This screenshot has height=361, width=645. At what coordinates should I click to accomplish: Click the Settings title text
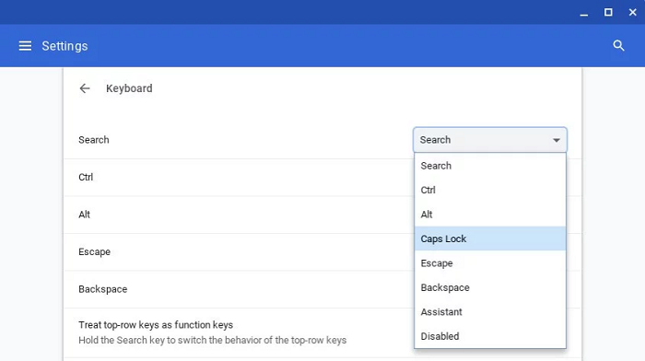tap(64, 46)
